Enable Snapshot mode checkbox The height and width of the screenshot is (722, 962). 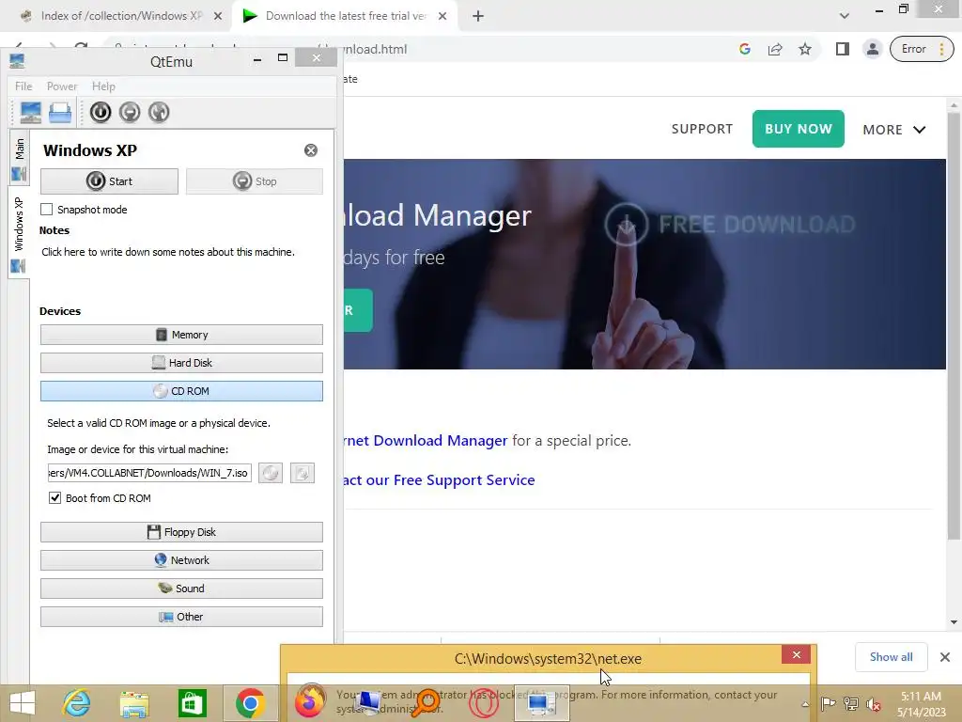pos(47,210)
